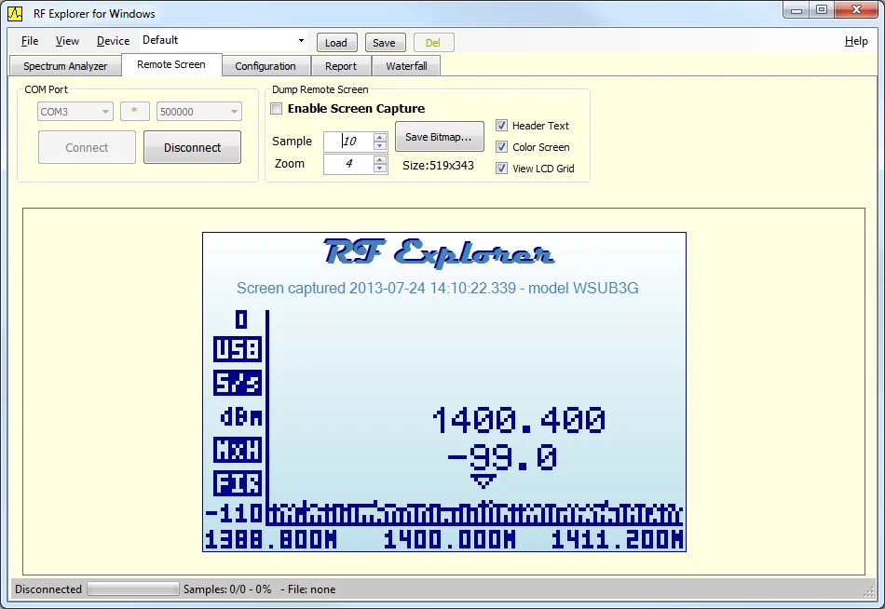Increase Zoom value using up arrow
Viewport: 885px width, 609px height.
[379, 159]
